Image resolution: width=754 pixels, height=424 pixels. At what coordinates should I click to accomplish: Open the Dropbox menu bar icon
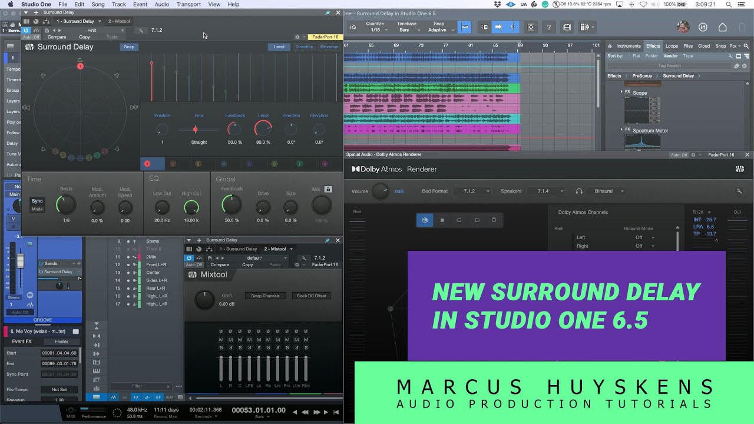tap(498, 4)
